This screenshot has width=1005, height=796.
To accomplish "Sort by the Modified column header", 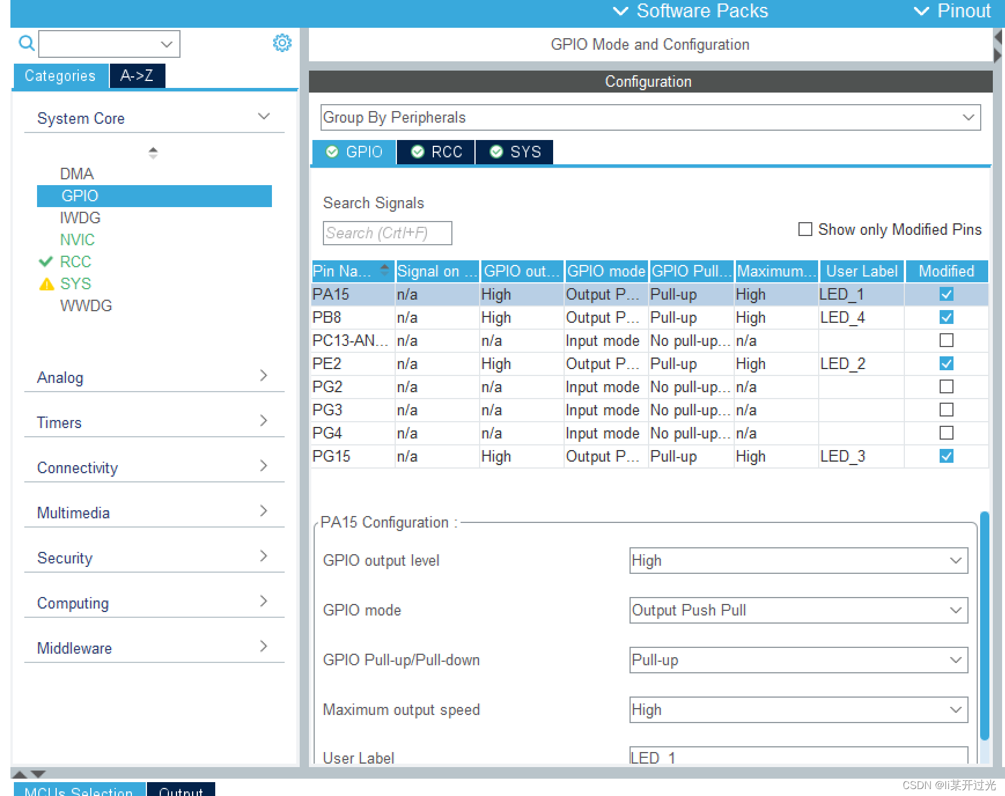I will (x=946, y=271).
